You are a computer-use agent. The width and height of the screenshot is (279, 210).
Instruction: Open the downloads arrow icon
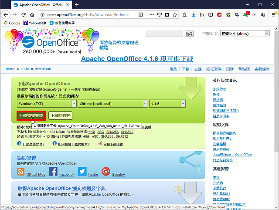(x=193, y=15)
